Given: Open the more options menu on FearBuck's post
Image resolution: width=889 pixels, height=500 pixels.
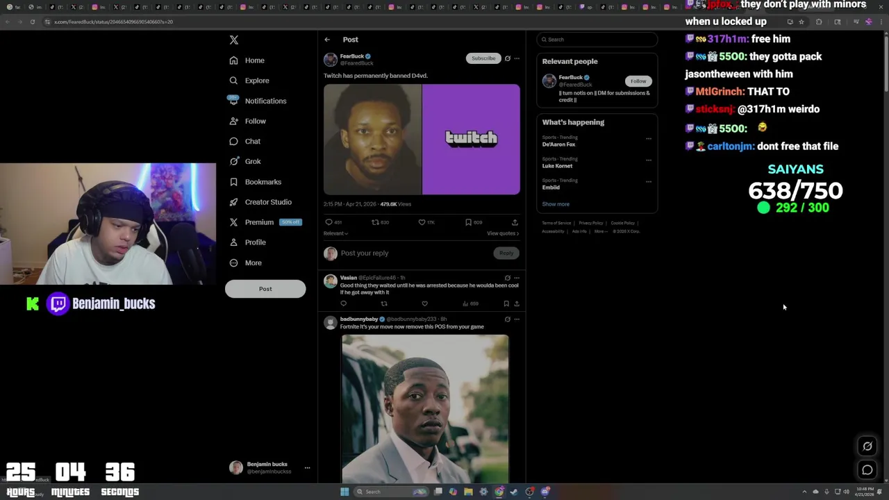Looking at the screenshot, I should (517, 58).
